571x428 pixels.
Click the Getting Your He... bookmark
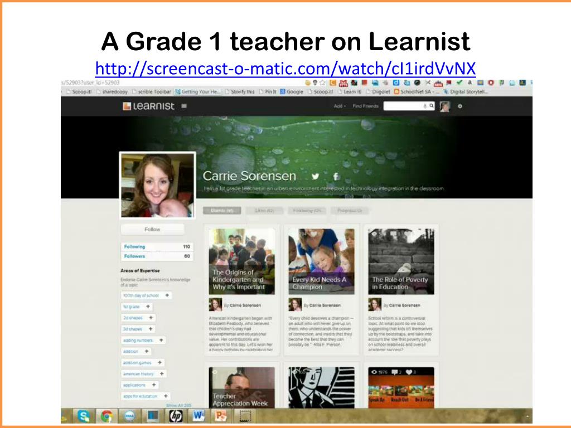pyautogui.click(x=198, y=92)
